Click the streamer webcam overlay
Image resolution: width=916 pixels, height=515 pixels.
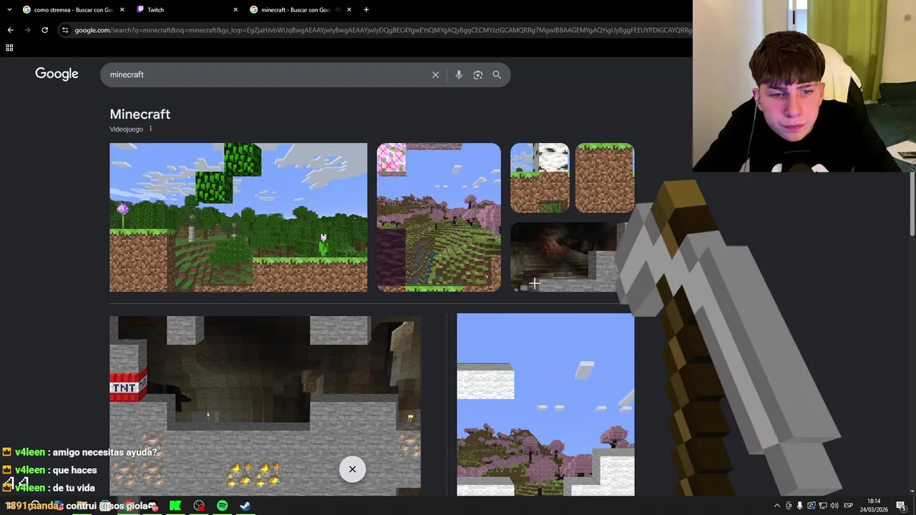tap(804, 86)
